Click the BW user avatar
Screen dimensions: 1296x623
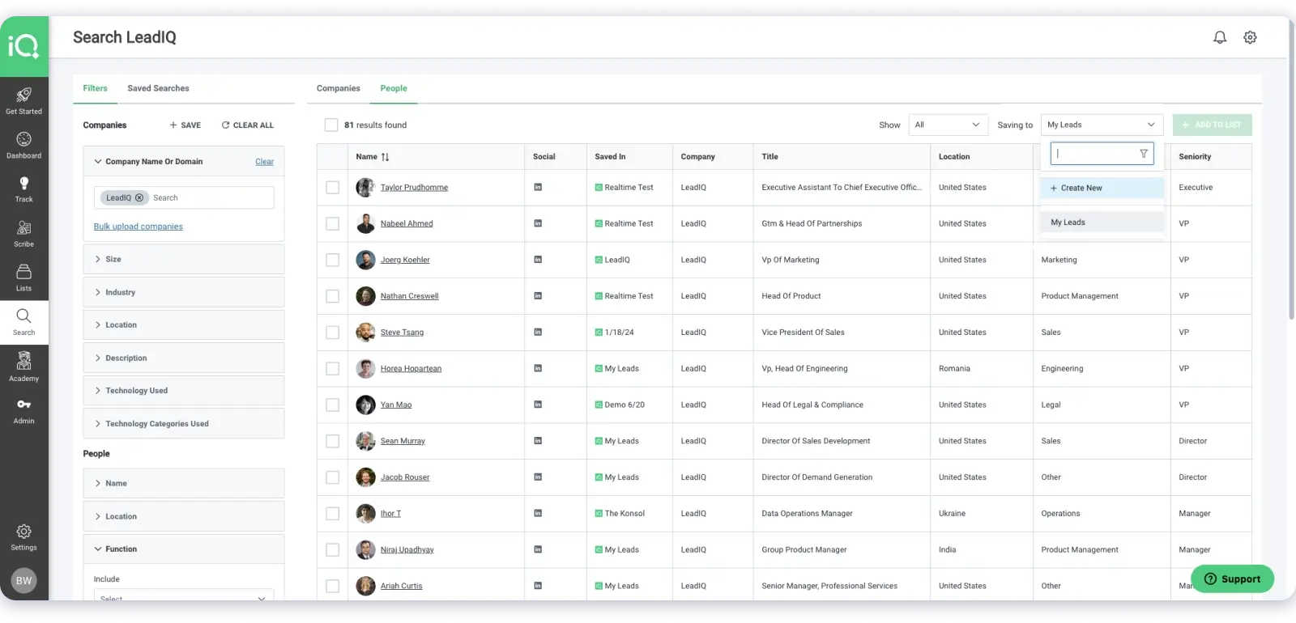click(x=24, y=580)
